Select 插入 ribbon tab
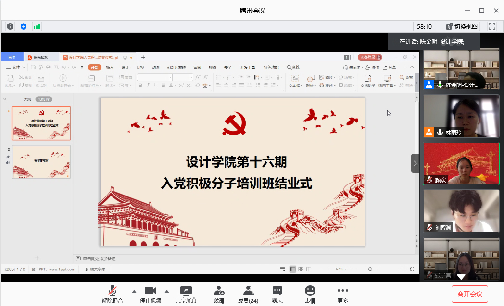Viewport: 504px width, 306px height. tap(110, 67)
